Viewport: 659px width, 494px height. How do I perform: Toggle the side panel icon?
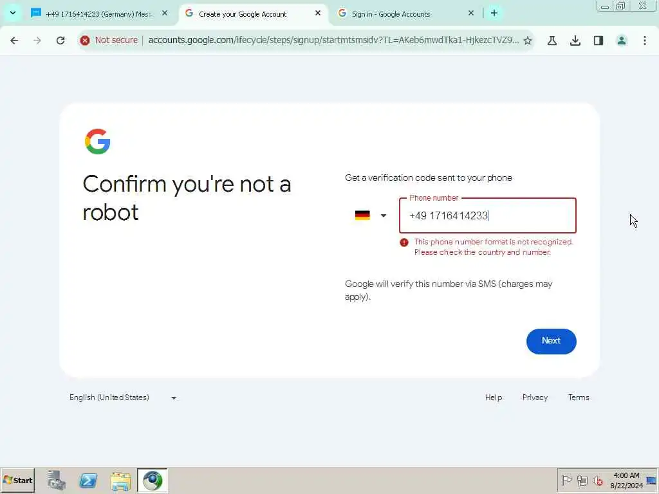[599, 41]
